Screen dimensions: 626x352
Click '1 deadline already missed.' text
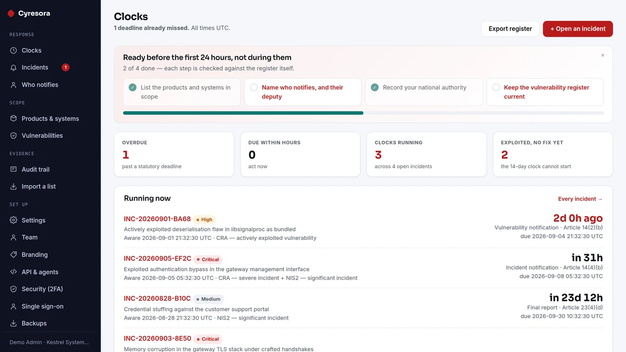151,28
